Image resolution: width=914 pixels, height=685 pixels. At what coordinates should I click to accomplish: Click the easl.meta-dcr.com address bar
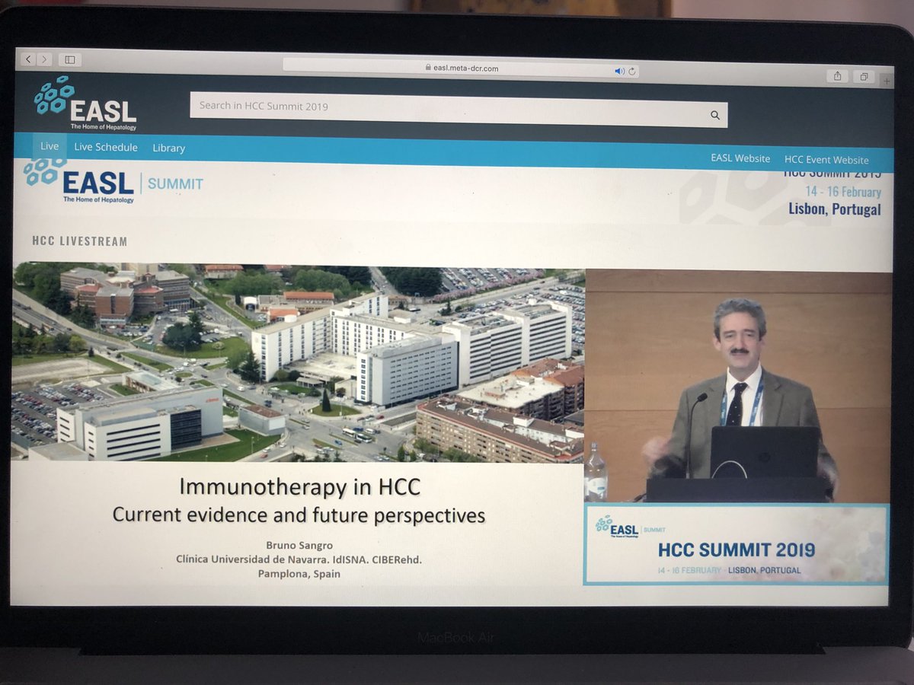pos(461,68)
